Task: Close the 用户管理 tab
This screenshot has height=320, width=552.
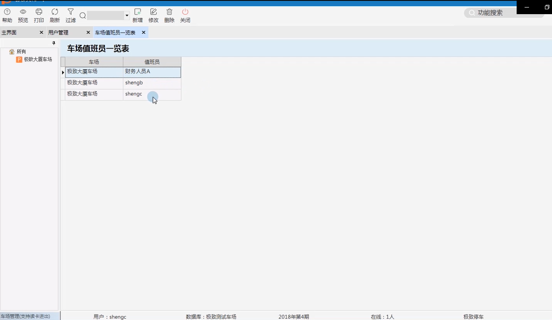Action: [x=88, y=33]
